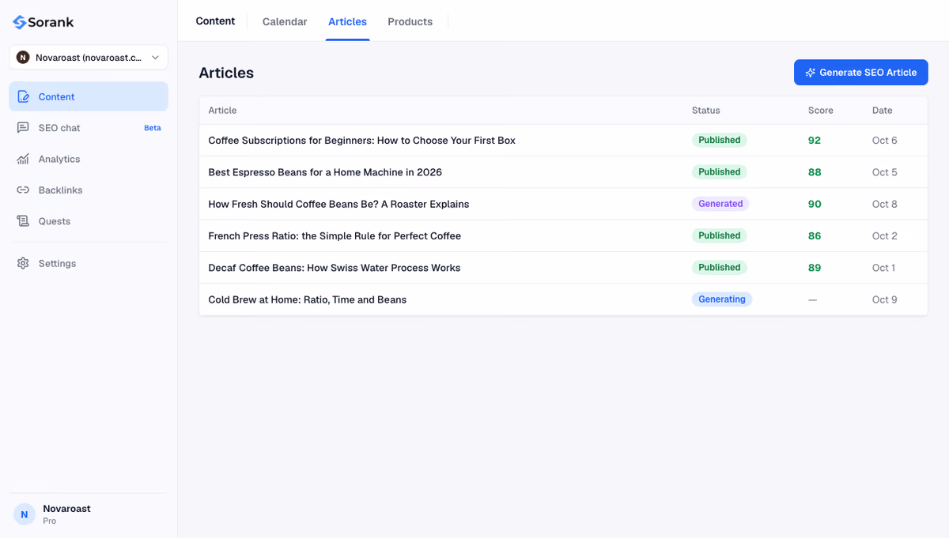Click the date Oct 5
The width and height of the screenshot is (949, 538).
[885, 172]
